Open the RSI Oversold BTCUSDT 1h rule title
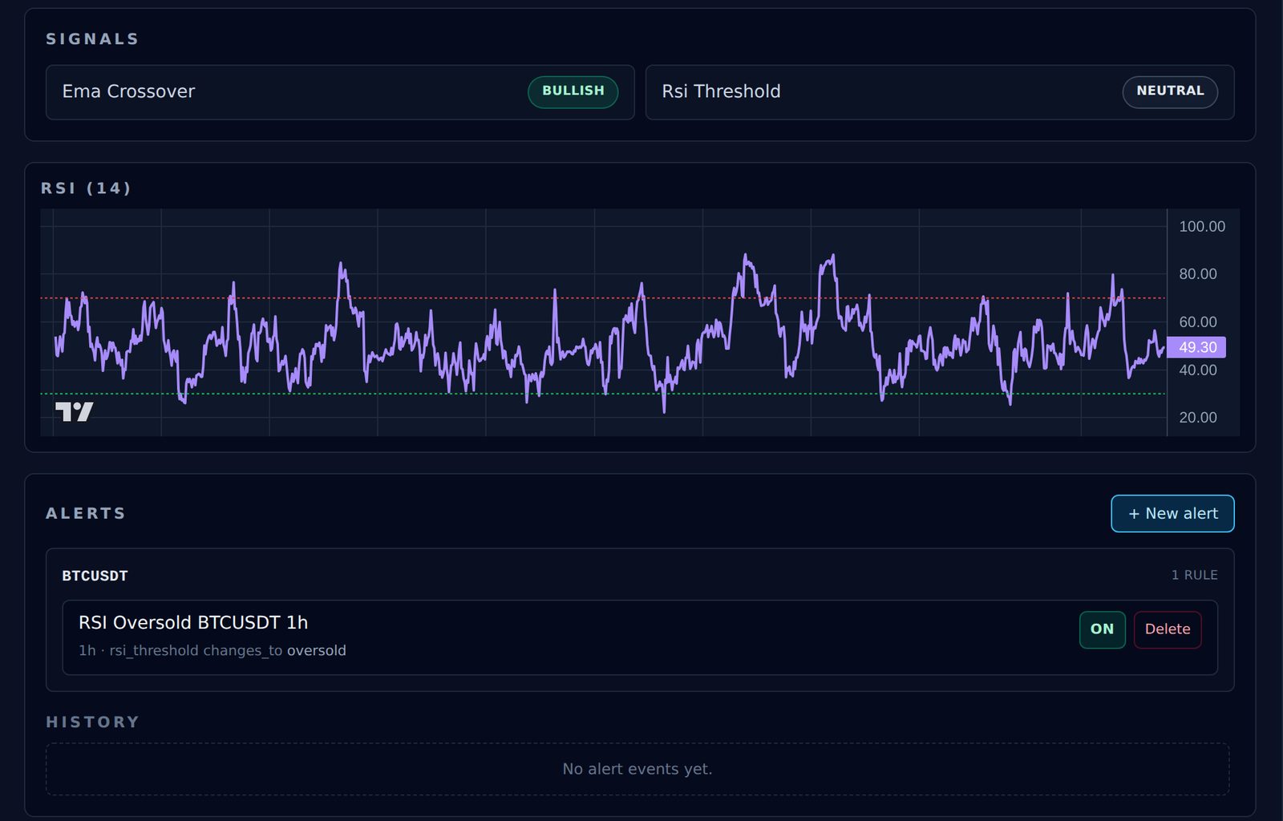This screenshot has width=1283, height=821. [x=193, y=623]
